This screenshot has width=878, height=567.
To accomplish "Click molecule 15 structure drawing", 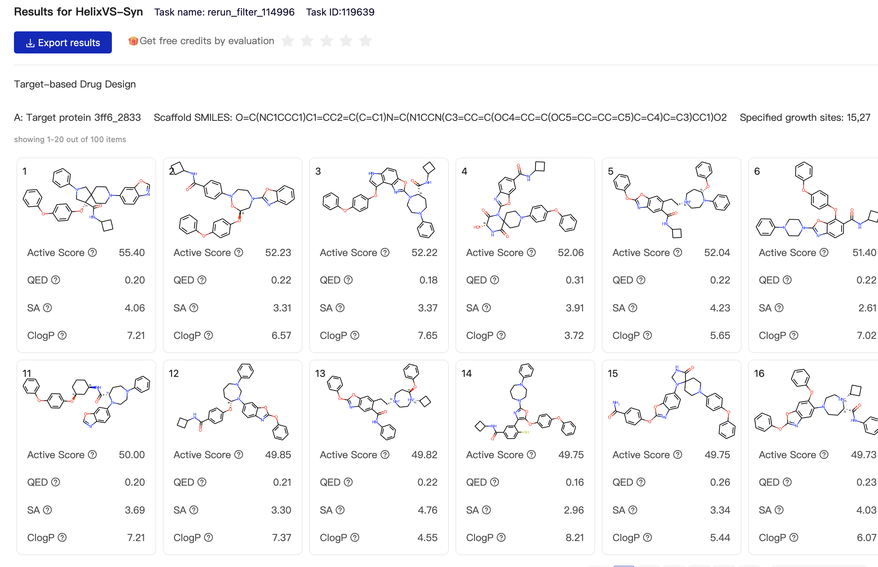I will point(672,402).
